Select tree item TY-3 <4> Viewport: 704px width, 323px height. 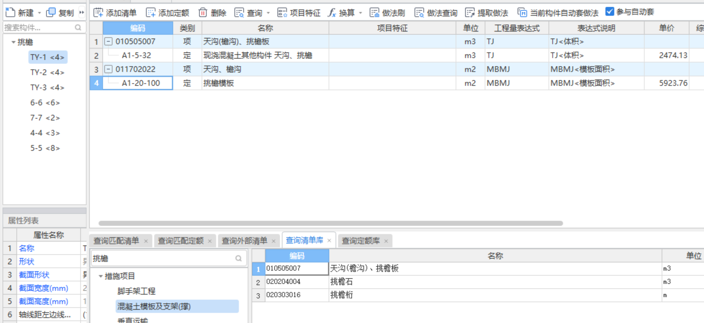click(47, 87)
